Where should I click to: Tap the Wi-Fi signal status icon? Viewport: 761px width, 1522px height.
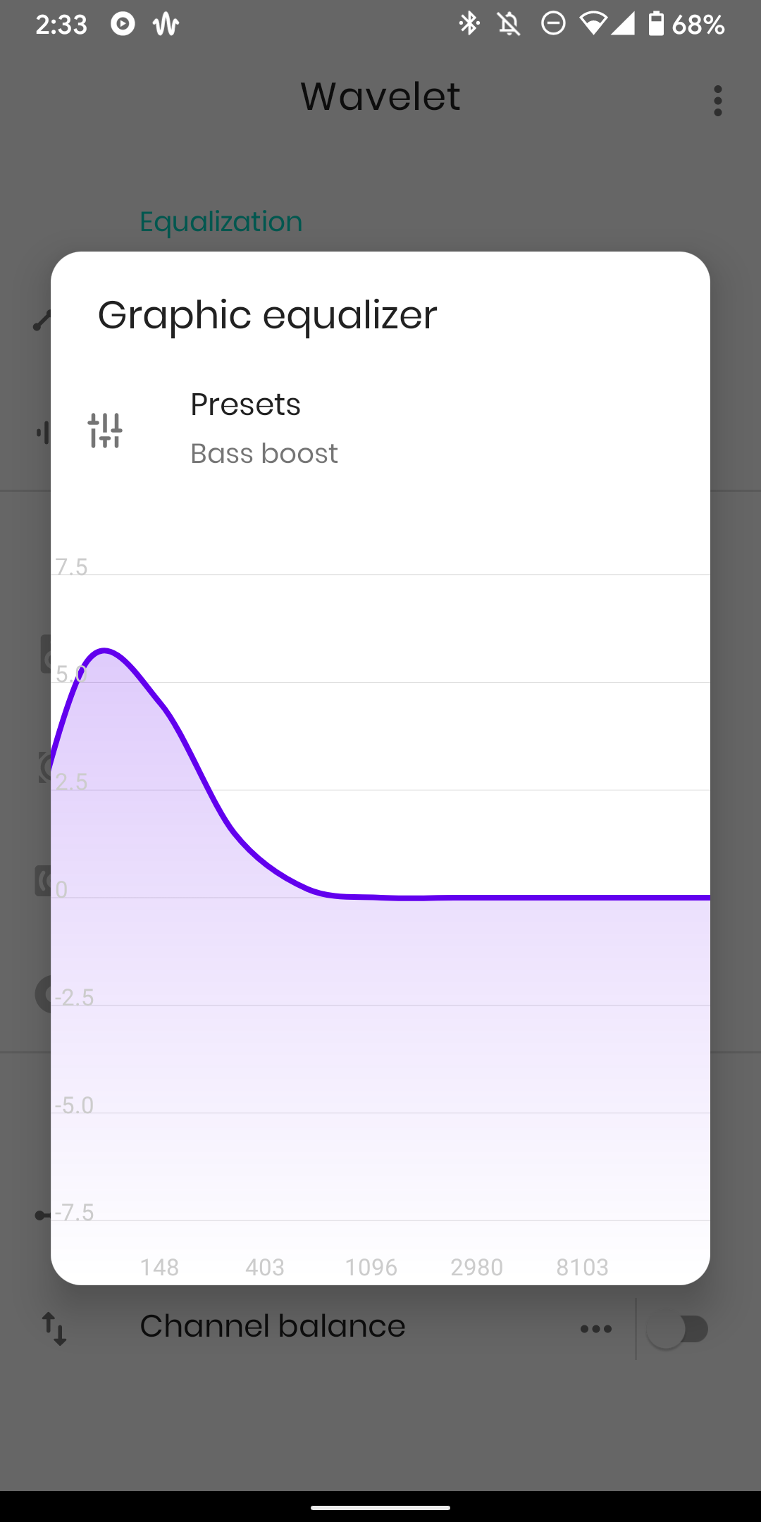[593, 24]
